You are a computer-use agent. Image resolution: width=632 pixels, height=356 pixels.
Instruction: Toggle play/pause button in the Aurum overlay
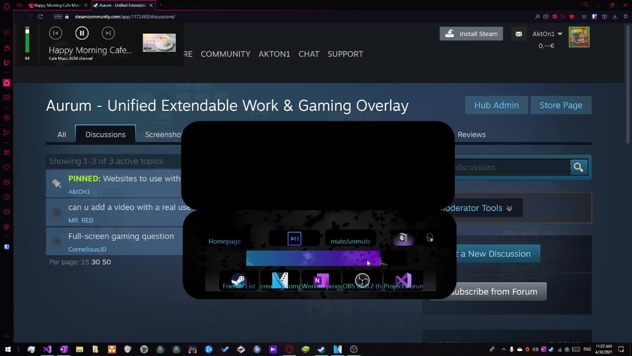[294, 239]
